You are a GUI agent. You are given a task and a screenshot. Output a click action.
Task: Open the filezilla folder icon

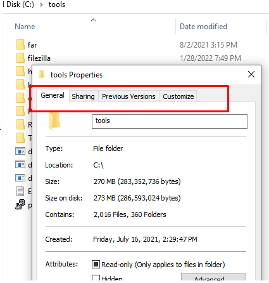[20, 58]
